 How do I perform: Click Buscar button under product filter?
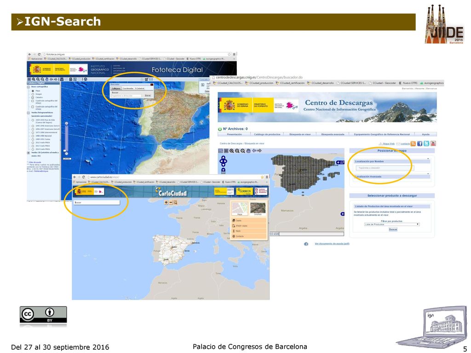(x=393, y=229)
